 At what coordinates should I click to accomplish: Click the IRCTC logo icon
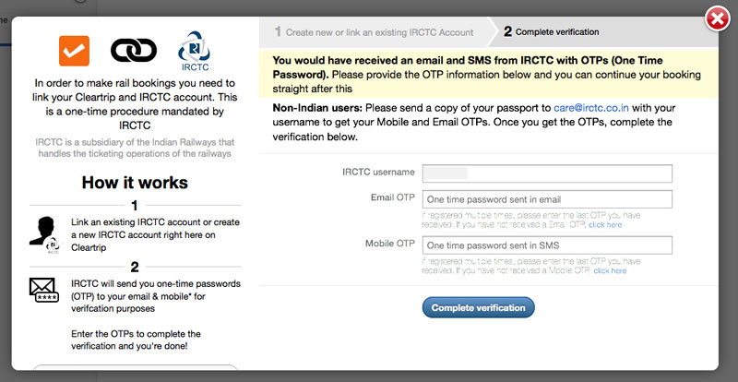pos(194,51)
